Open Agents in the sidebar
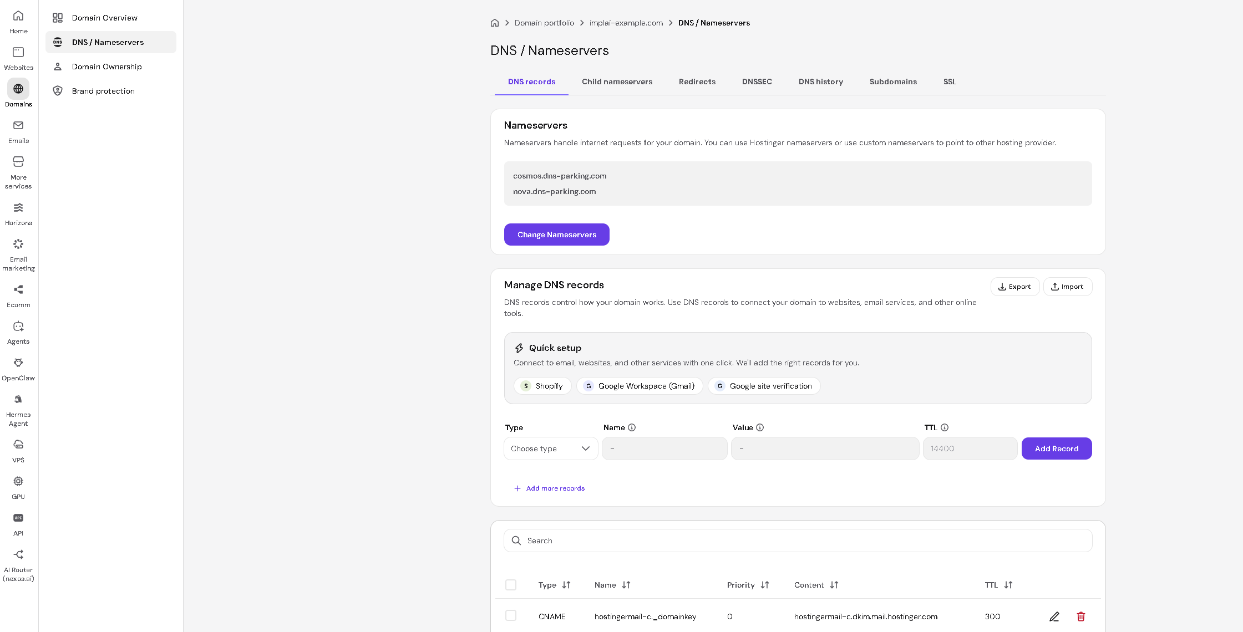The width and height of the screenshot is (1243, 632). 18,333
